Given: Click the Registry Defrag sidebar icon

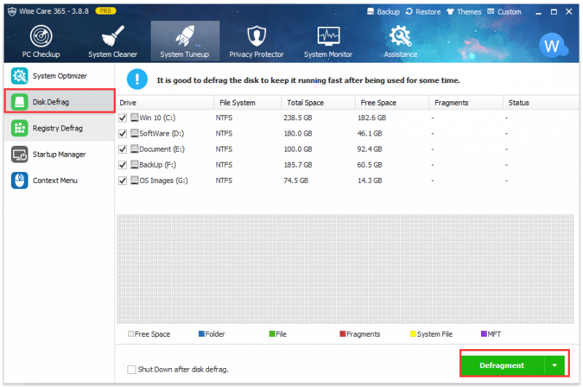Looking at the screenshot, I should 20,128.
